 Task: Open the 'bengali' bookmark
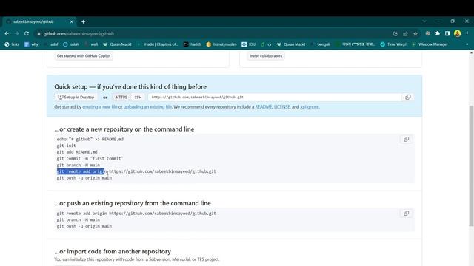point(320,44)
